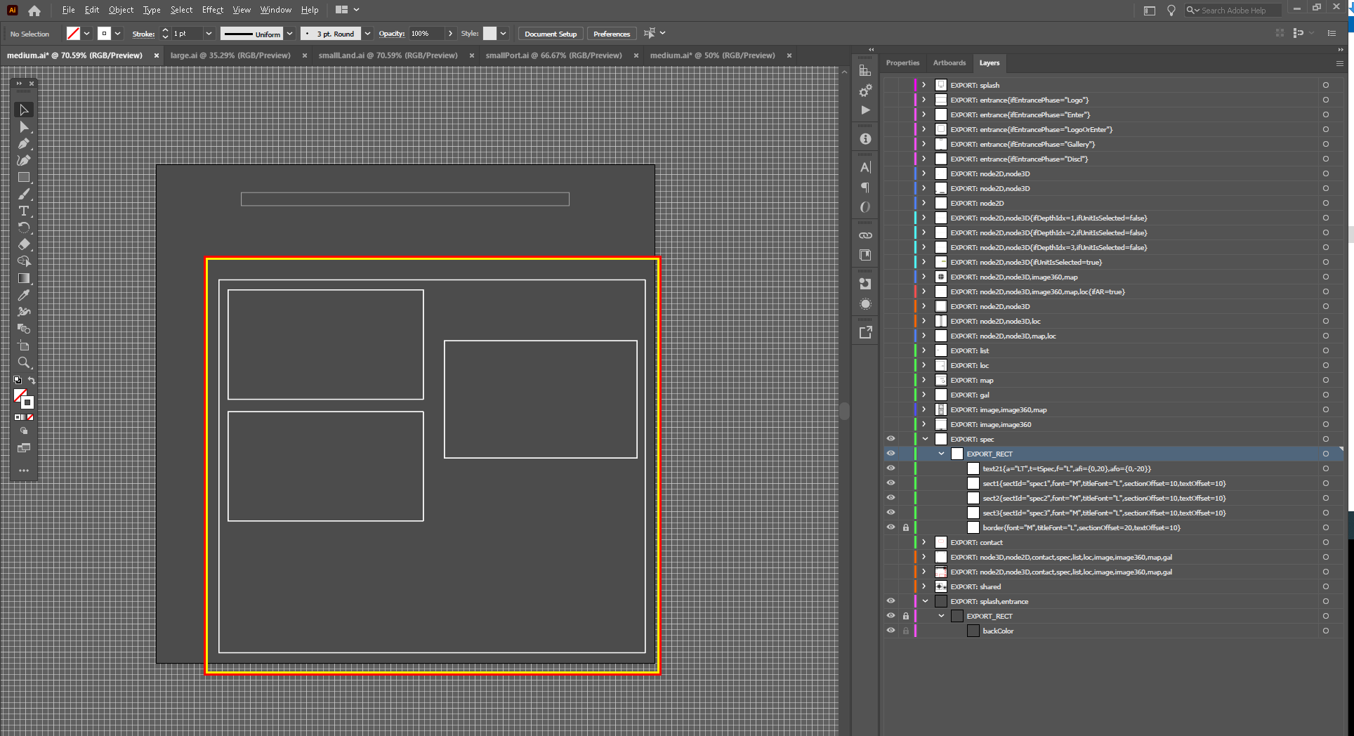Switch to the Artboards panel tab
The image size is (1354, 736).
pyautogui.click(x=949, y=63)
